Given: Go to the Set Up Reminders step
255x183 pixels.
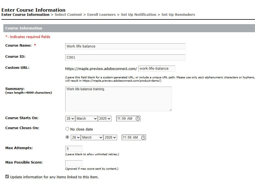Looking at the screenshot, I should [178, 15].
